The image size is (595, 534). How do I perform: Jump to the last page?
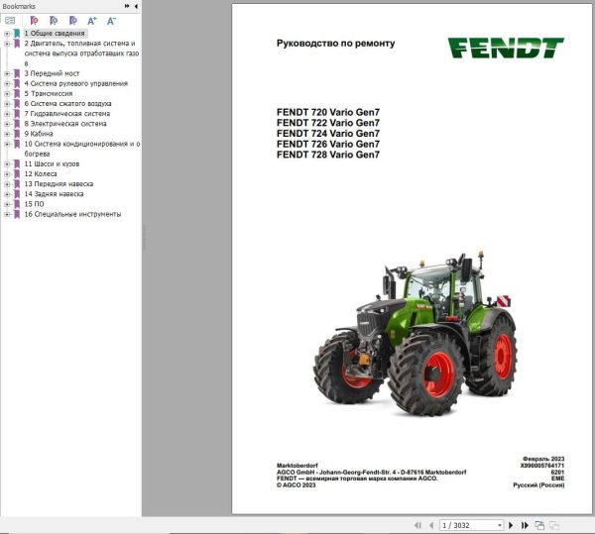pos(525,525)
